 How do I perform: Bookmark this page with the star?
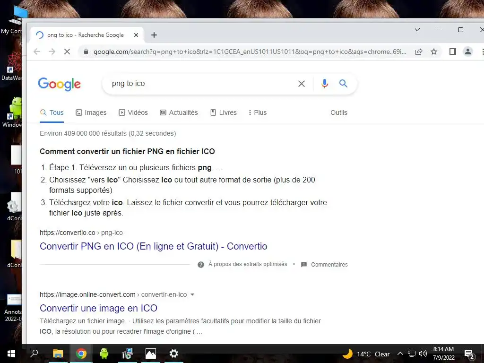pyautogui.click(x=434, y=52)
